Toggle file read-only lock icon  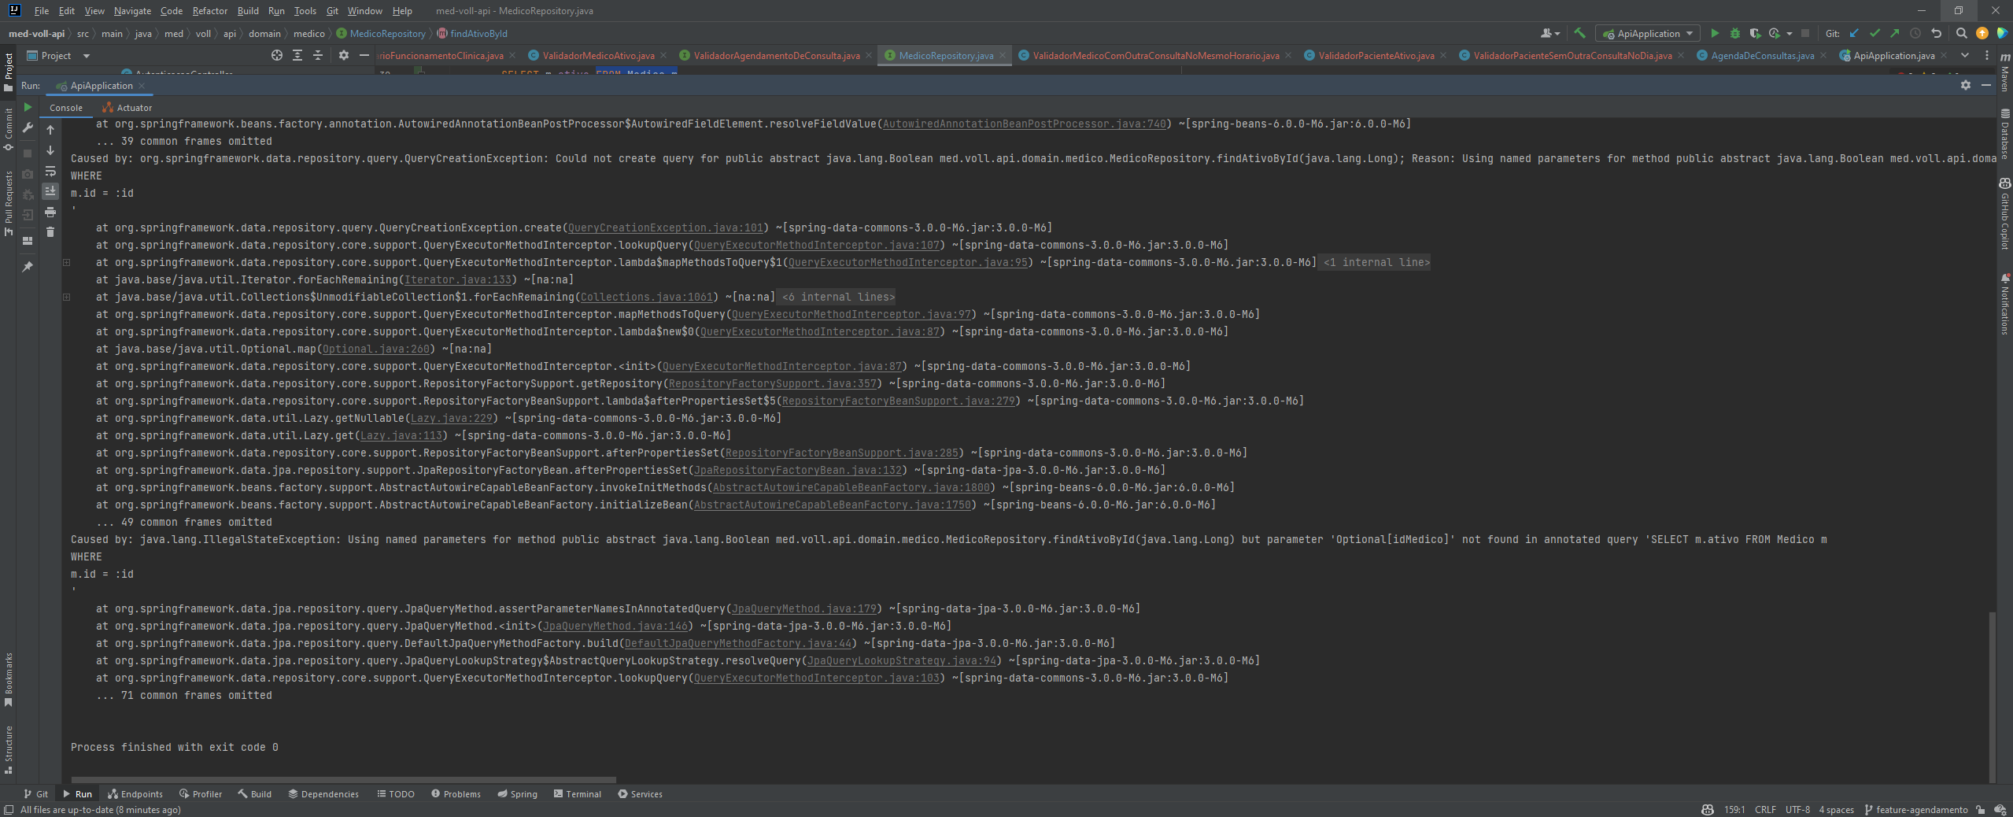[x=1981, y=809]
